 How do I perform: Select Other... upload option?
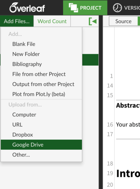pyautogui.click(x=42, y=155)
